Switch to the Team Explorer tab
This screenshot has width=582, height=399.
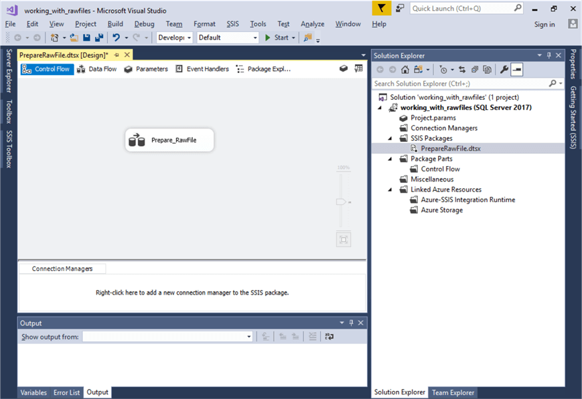[x=453, y=392]
